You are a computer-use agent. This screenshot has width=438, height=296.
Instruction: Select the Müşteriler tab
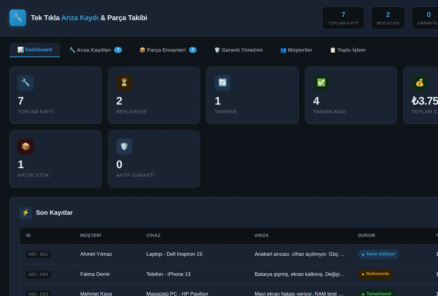click(296, 50)
